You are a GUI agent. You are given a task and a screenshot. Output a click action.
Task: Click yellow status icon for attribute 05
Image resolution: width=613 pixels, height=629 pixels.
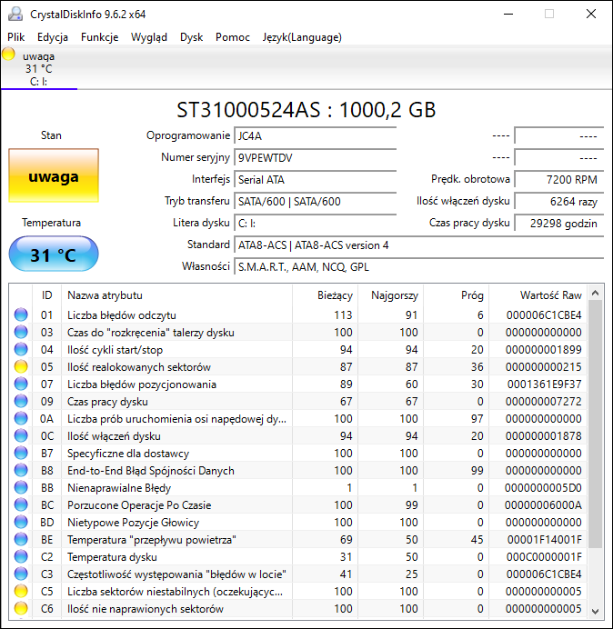coord(21,366)
